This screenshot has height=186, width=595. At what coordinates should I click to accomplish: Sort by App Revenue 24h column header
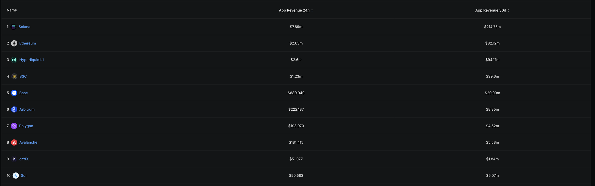click(294, 10)
